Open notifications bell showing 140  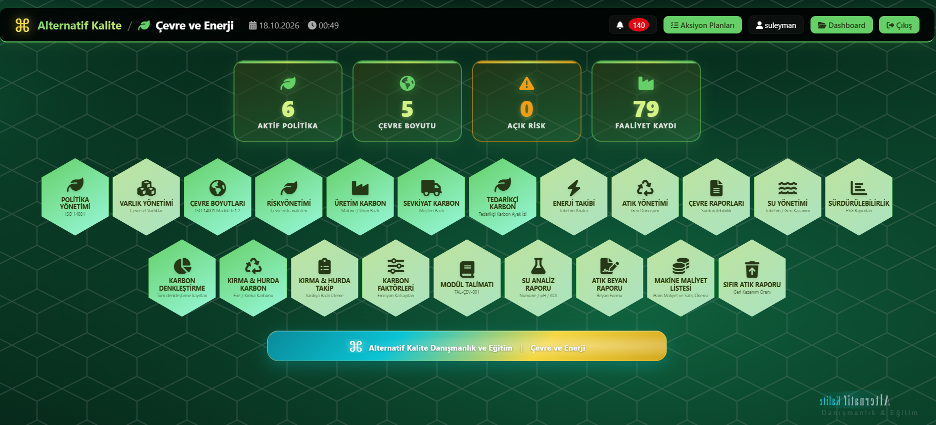coord(632,25)
